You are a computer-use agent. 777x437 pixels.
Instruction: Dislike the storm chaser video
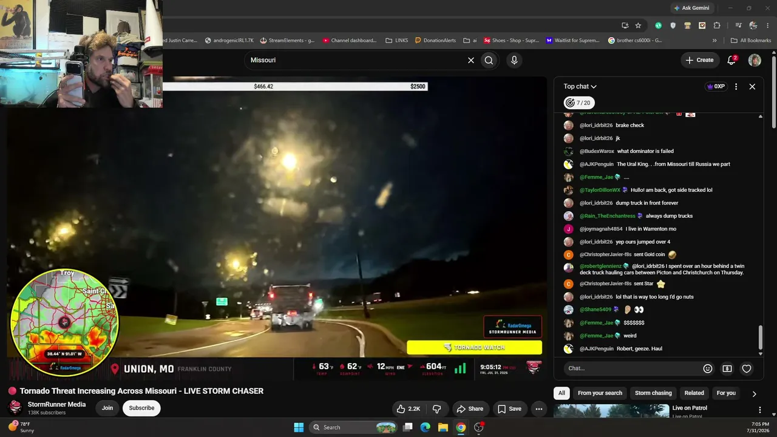pos(436,408)
